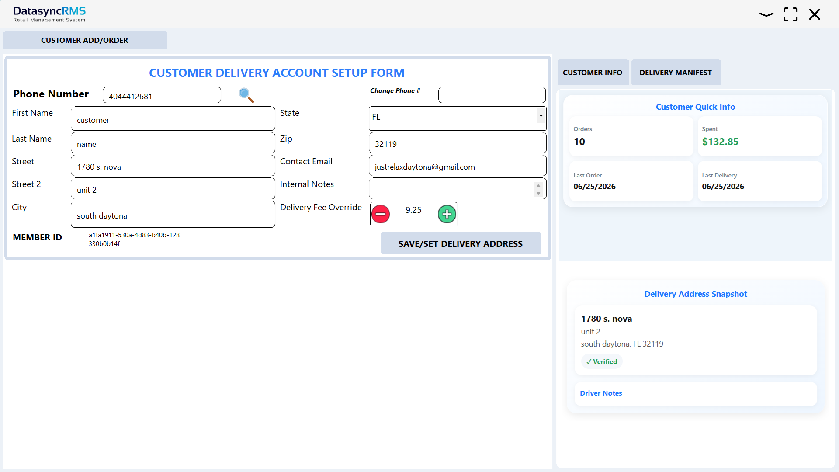This screenshot has width=839, height=472.
Task: Click the Street field with 1780 s. nova
Action: (x=173, y=166)
